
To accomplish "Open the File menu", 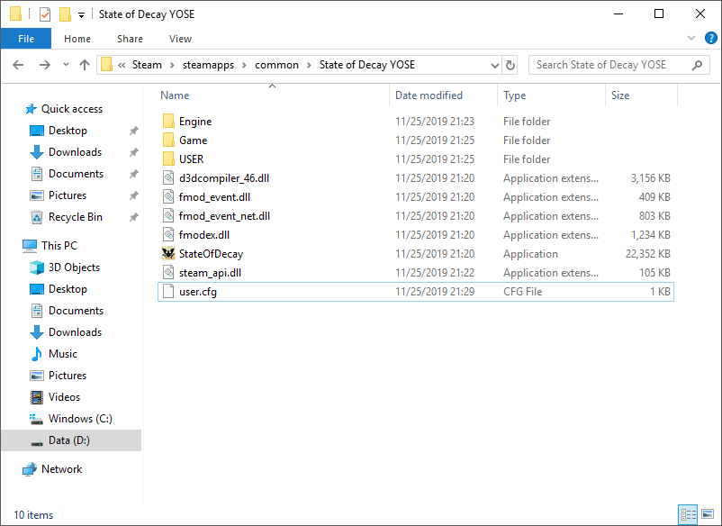I will (x=26, y=39).
